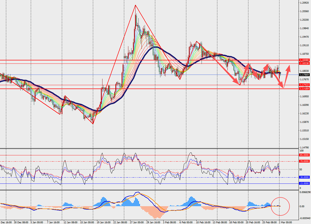
Task: Click the 1.14790 bottom price scale value
Action: [x=305, y=148]
